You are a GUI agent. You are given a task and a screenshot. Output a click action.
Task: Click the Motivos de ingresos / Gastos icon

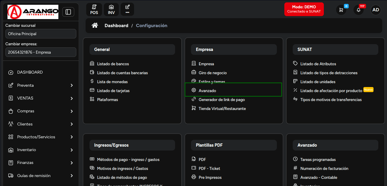coord(92,168)
